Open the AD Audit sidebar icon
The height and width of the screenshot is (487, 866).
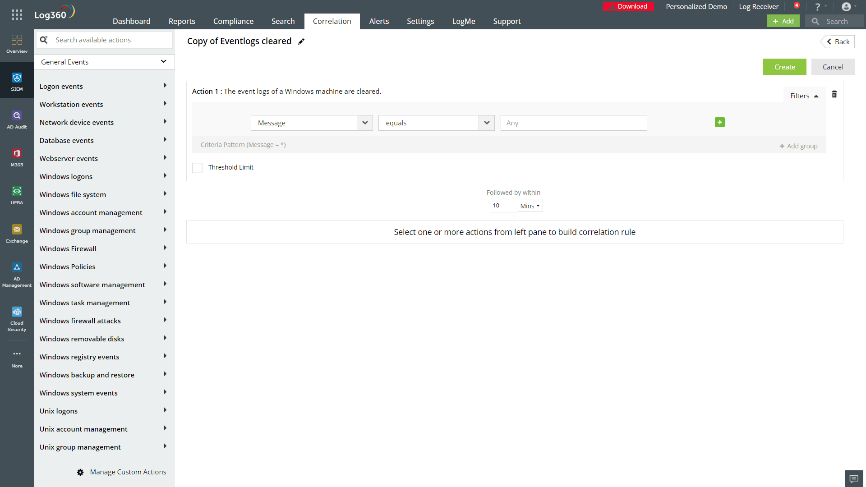17,119
